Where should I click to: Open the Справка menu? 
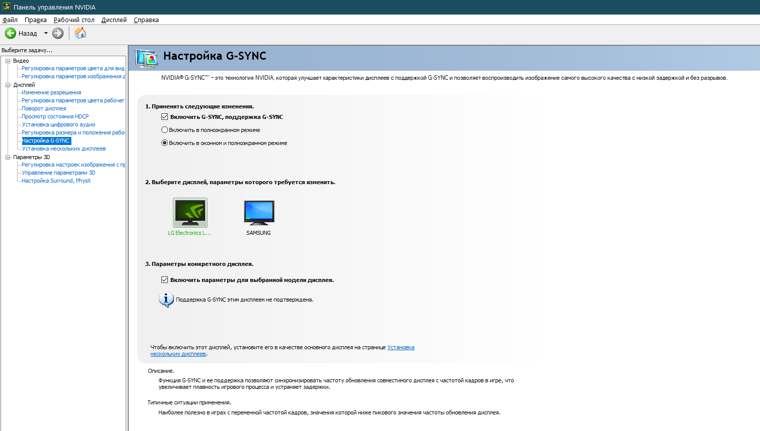(x=146, y=20)
